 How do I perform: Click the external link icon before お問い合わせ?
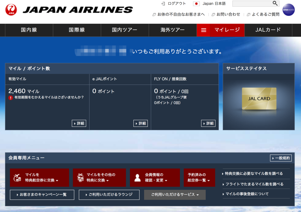click(213, 15)
